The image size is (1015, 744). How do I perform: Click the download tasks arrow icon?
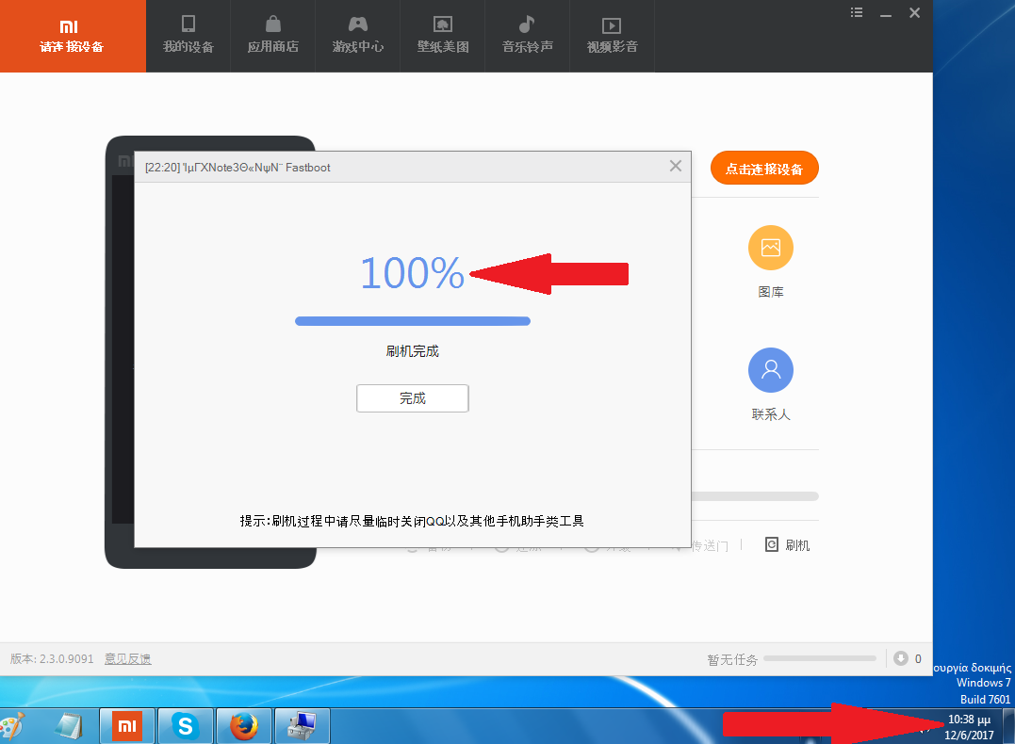click(x=900, y=658)
